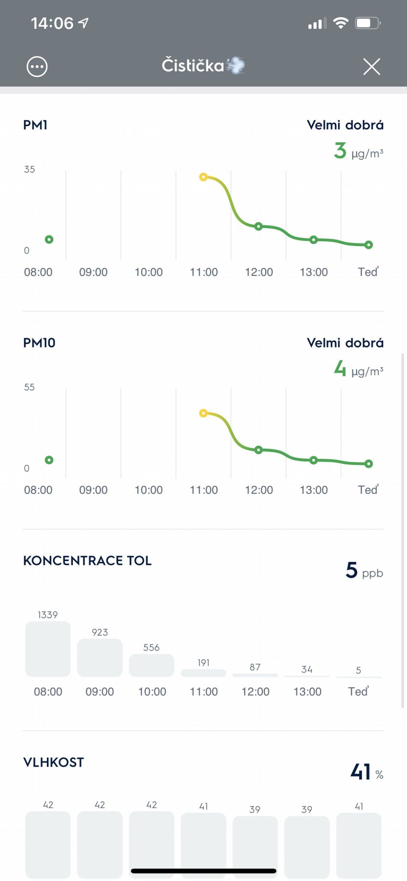Tap the yellow 11:00 point on PM1 chart

click(203, 177)
